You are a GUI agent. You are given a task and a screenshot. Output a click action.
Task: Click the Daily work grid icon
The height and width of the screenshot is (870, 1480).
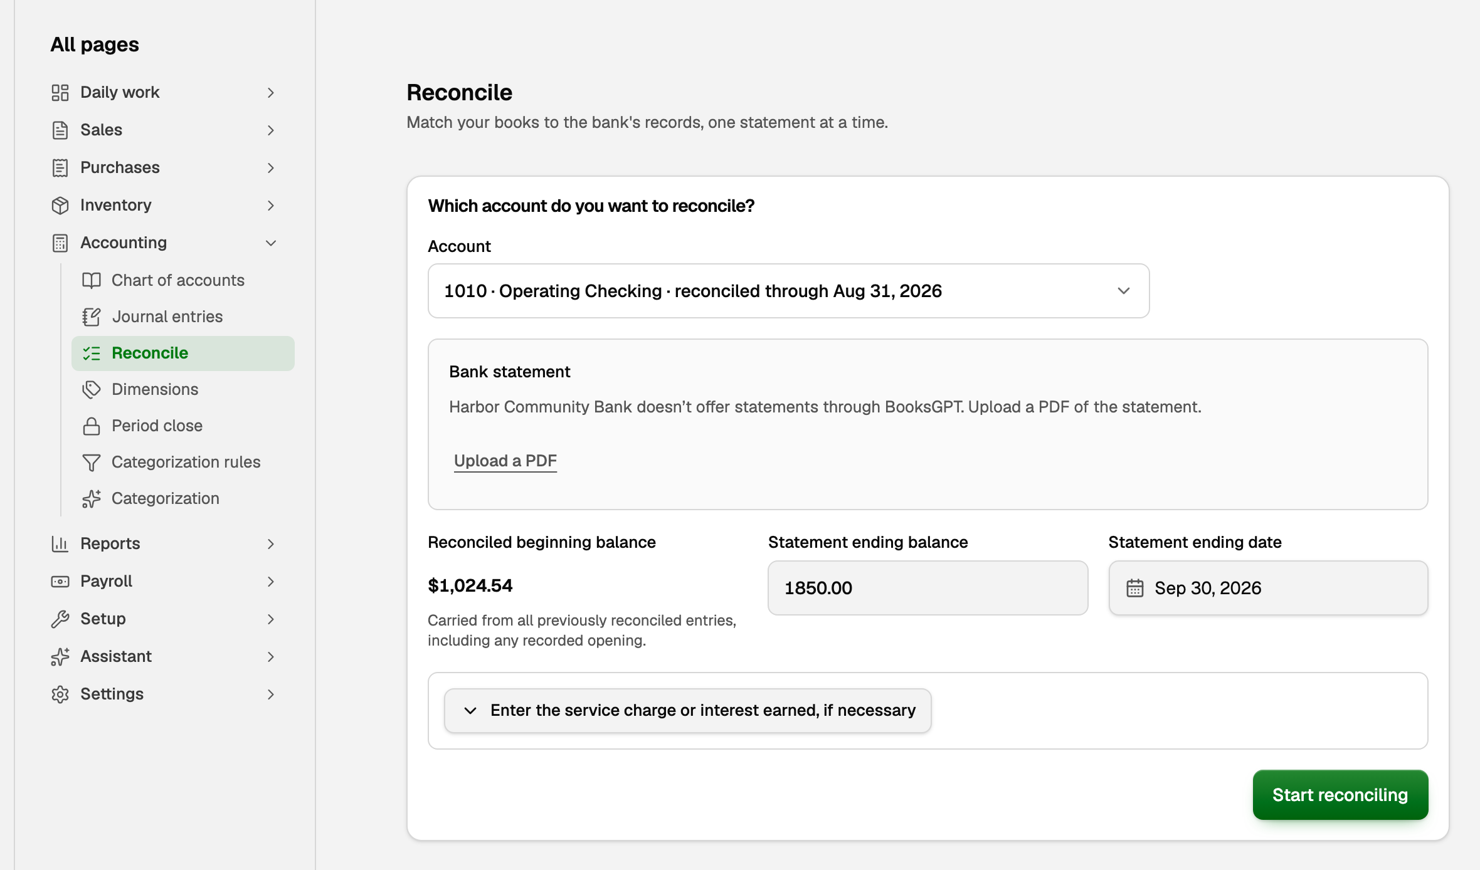pos(60,93)
